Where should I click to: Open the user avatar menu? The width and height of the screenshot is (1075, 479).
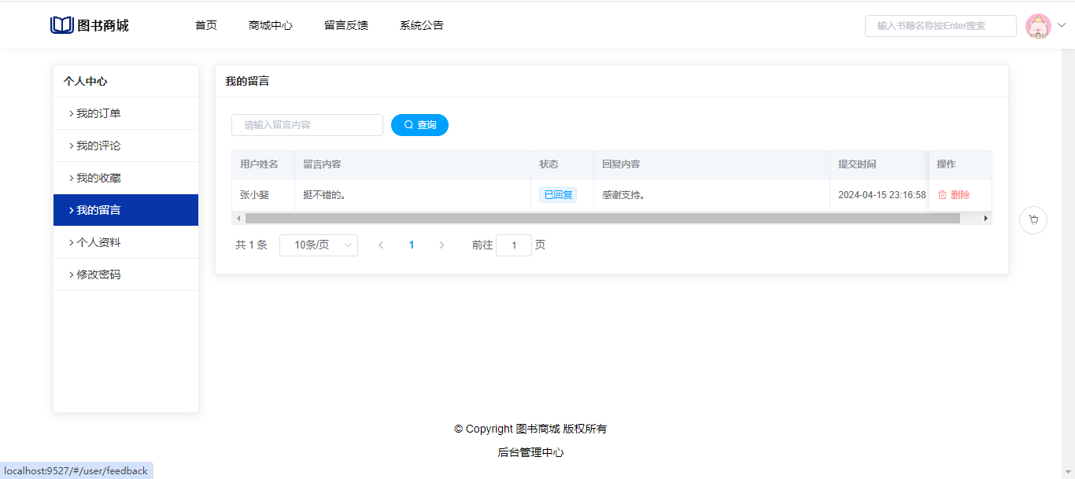pos(1038,26)
